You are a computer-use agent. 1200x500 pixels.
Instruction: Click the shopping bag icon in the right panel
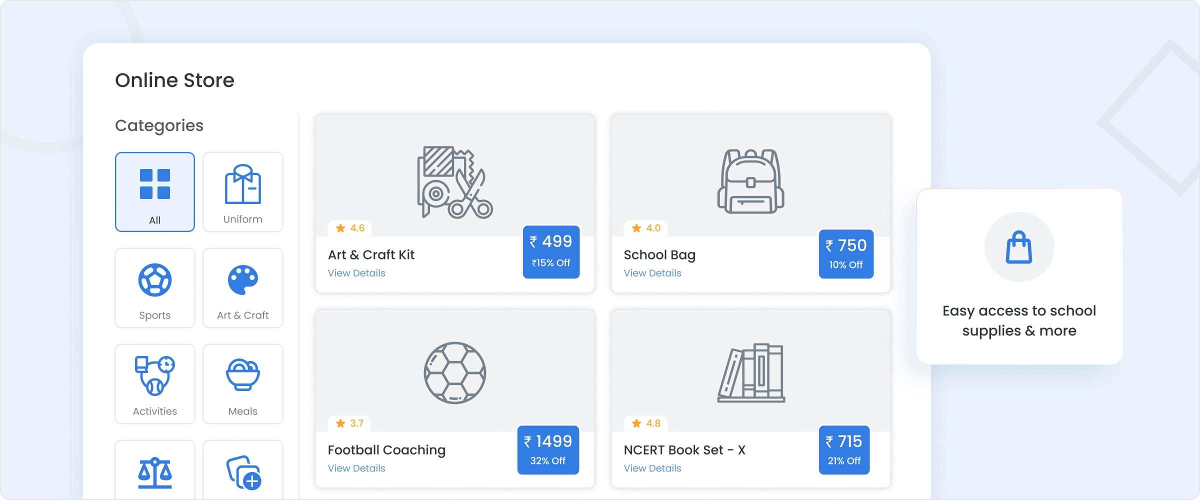point(1018,246)
